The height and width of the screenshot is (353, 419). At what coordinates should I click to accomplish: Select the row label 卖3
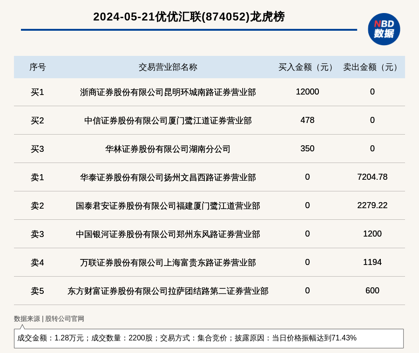37,234
